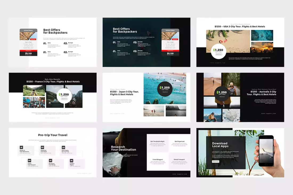Click the step 04 Check Your Passport badge

(29, 160)
